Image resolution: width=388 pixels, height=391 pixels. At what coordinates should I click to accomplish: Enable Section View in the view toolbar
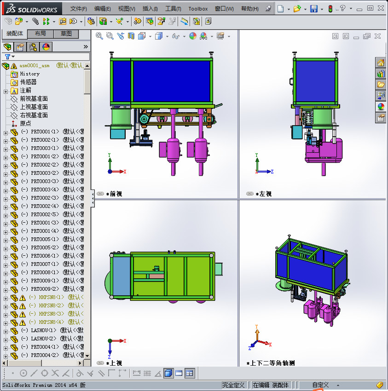131,35
